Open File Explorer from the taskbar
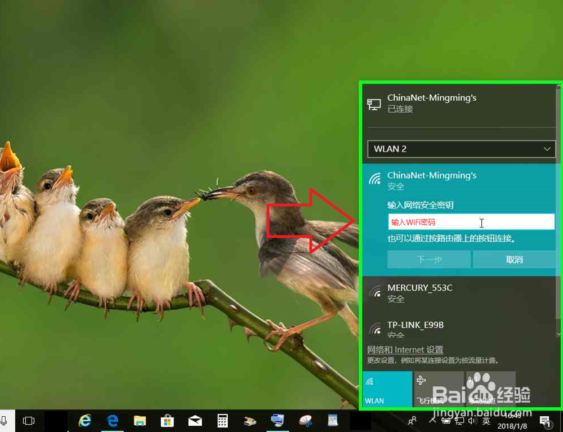 point(140,421)
